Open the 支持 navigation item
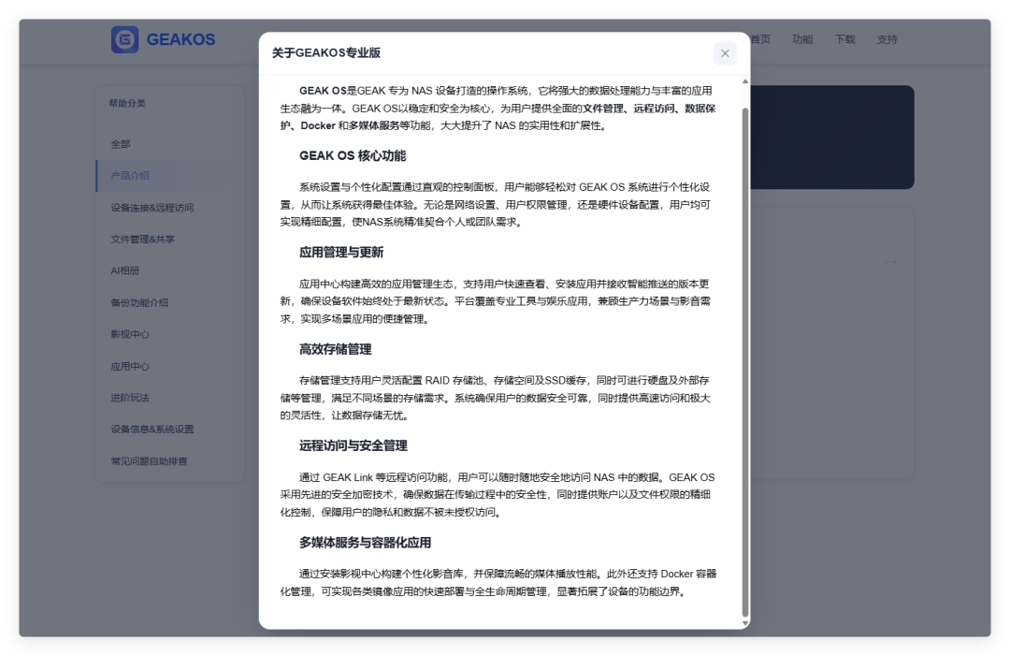This screenshot has height=656, width=1010. 887,39
